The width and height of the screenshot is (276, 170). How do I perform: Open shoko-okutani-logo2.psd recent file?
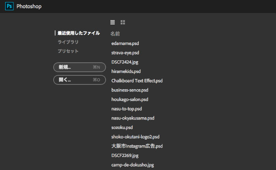pos(135,137)
